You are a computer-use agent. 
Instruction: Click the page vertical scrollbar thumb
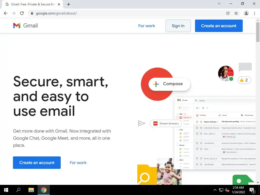258,32
